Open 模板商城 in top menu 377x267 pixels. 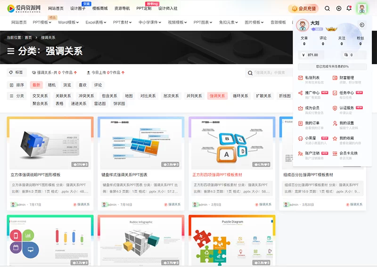pos(100,8)
